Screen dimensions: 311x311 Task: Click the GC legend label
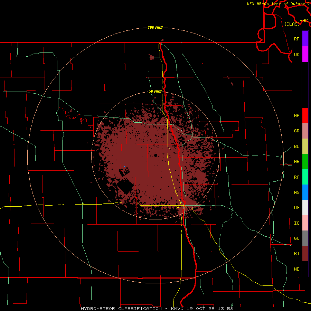click(x=296, y=238)
